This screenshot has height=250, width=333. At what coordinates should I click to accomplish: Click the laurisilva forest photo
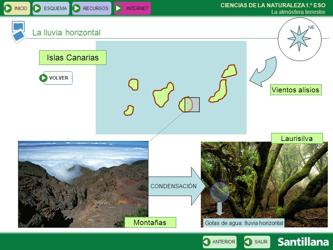[x=264, y=184]
